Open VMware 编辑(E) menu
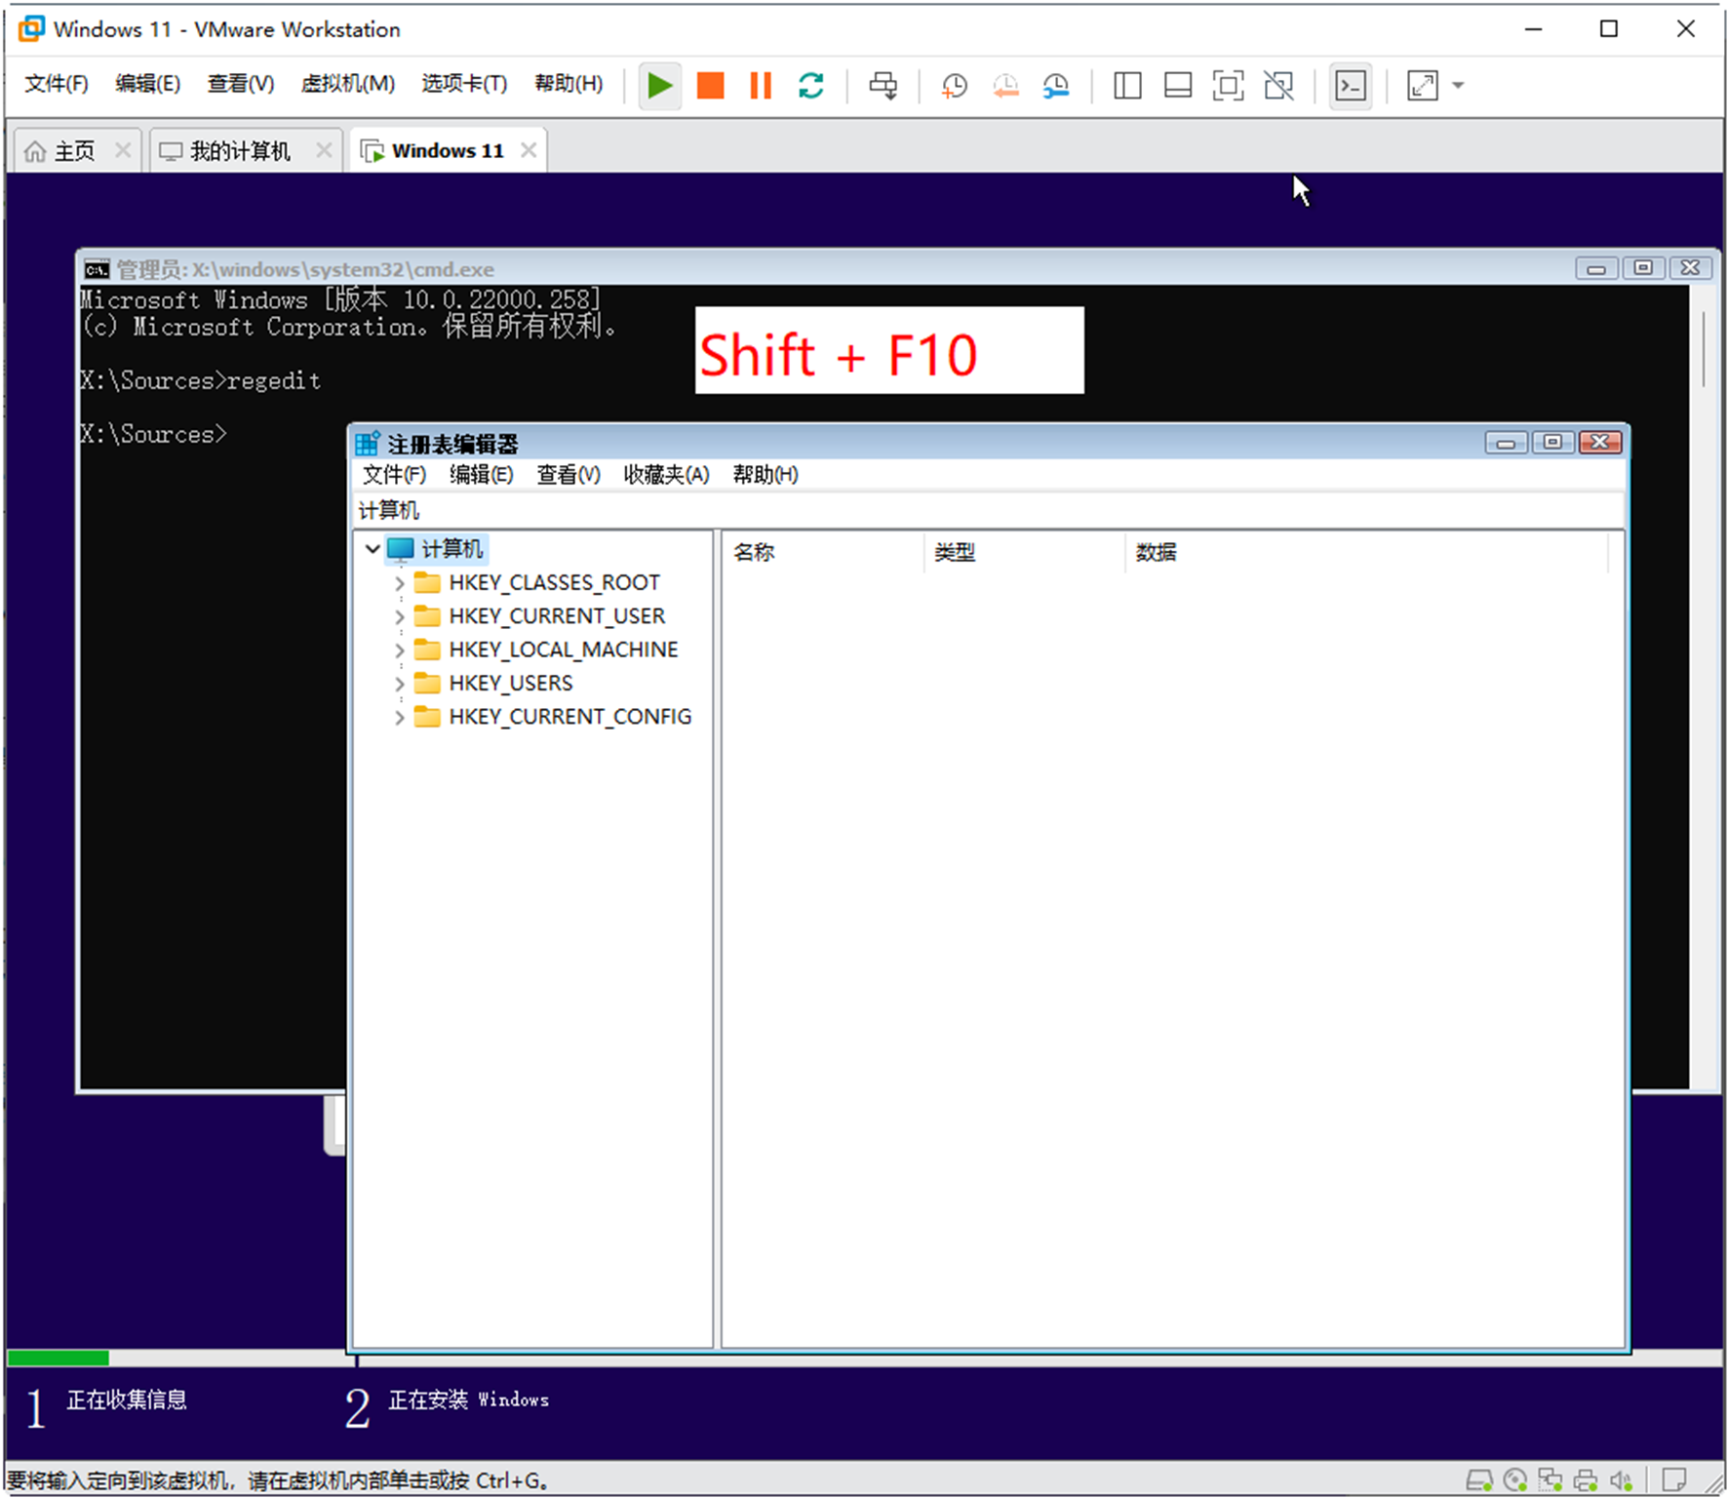Viewport: 1728px width, 1498px height. click(x=147, y=84)
